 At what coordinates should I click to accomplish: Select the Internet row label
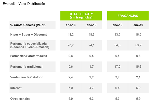[x=16, y=88]
